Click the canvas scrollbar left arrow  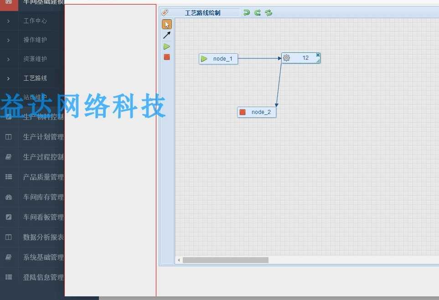click(179, 260)
